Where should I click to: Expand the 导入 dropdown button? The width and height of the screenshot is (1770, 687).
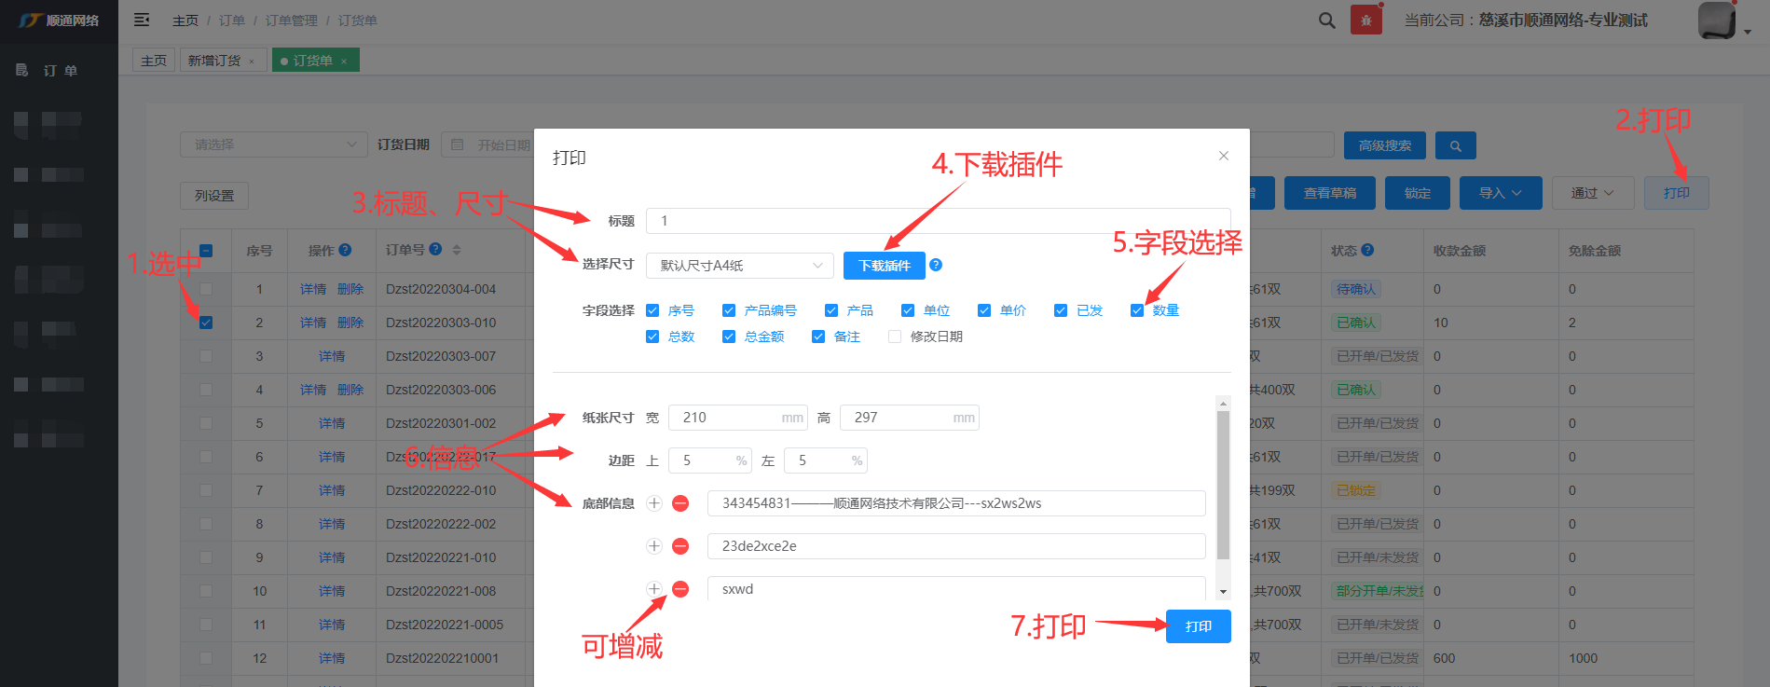coord(1500,193)
